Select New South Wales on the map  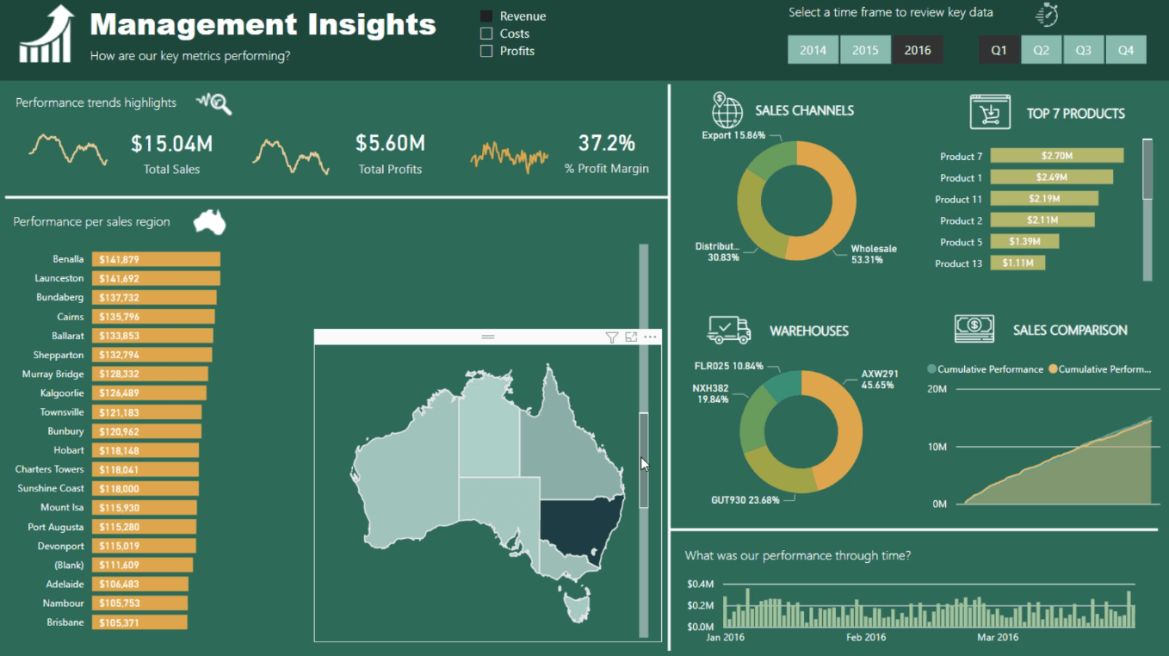click(x=578, y=527)
